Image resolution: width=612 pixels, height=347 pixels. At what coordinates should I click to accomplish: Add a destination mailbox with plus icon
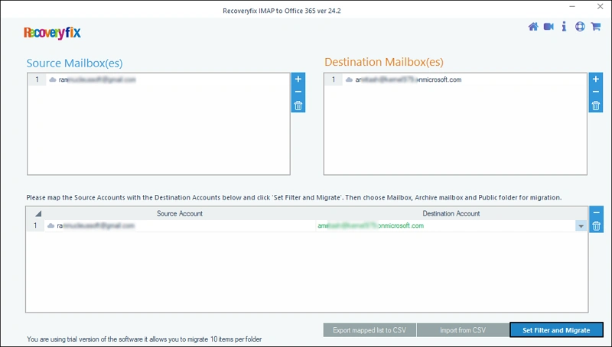pos(596,79)
